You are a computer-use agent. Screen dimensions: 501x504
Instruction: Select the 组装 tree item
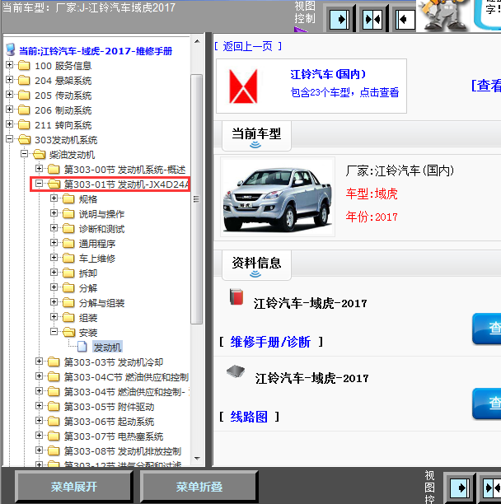[x=88, y=318]
